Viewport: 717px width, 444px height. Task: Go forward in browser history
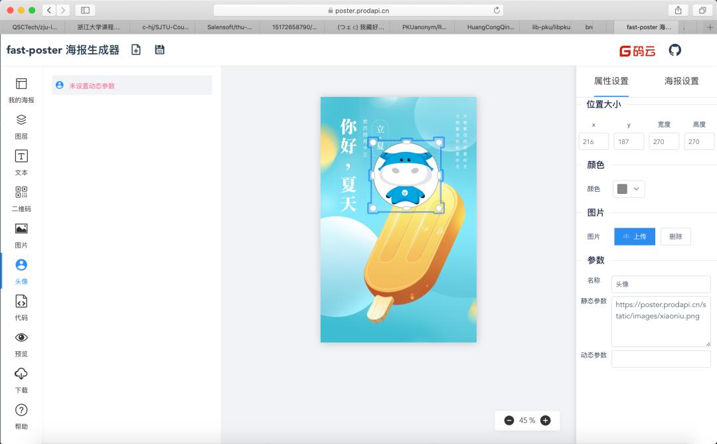tap(63, 10)
